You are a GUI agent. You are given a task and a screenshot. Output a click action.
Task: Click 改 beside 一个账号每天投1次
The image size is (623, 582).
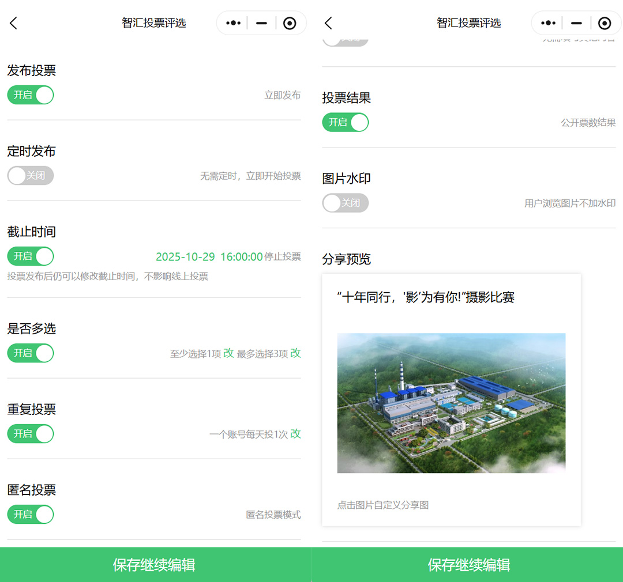pos(295,434)
